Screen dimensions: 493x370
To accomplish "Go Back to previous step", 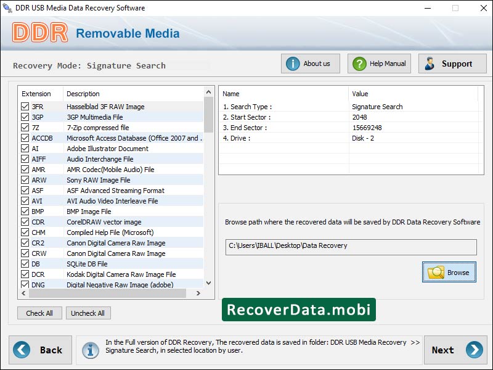I will pos(40,350).
